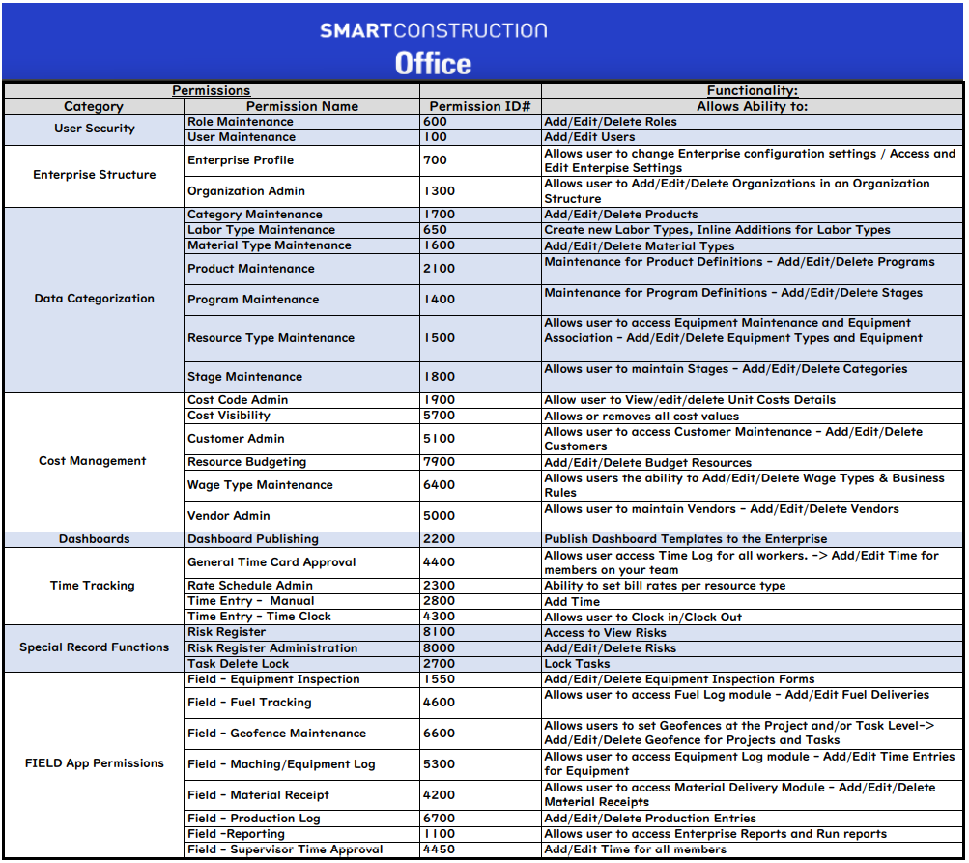Click the Permission Name column header
This screenshot has height=863, width=969.
[302, 106]
